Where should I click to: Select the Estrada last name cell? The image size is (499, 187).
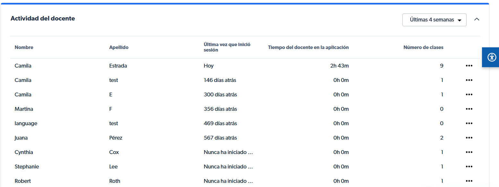point(118,66)
